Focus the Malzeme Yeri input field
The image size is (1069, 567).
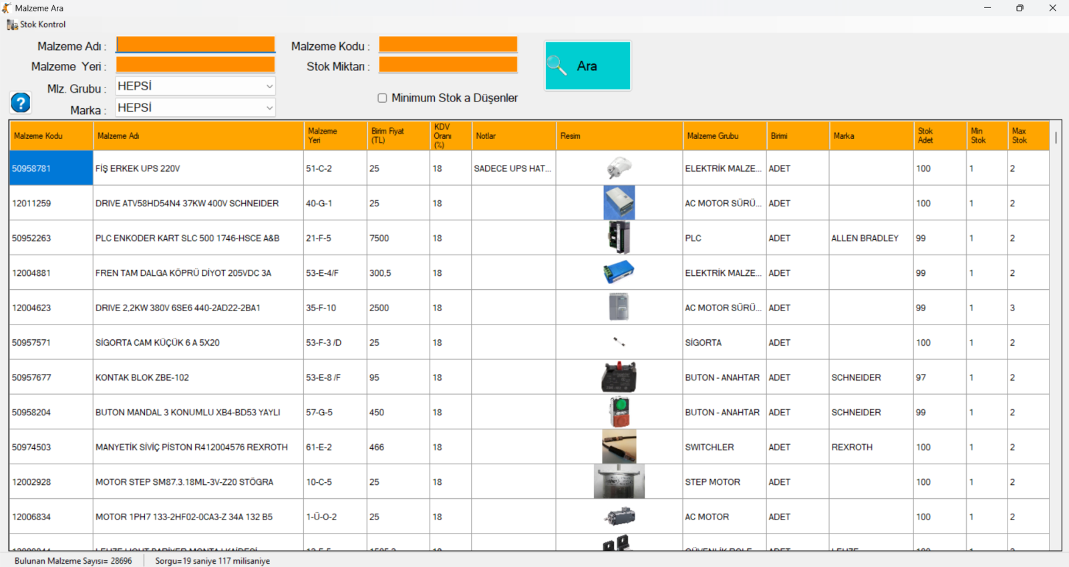point(195,65)
